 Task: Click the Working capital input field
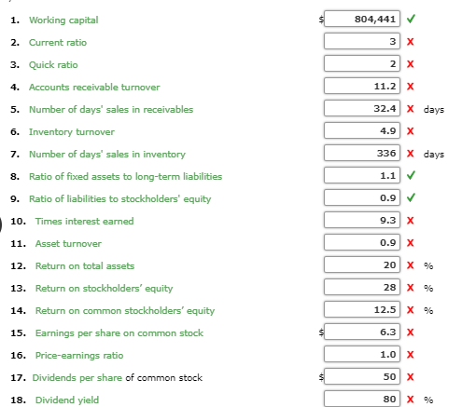pos(362,19)
